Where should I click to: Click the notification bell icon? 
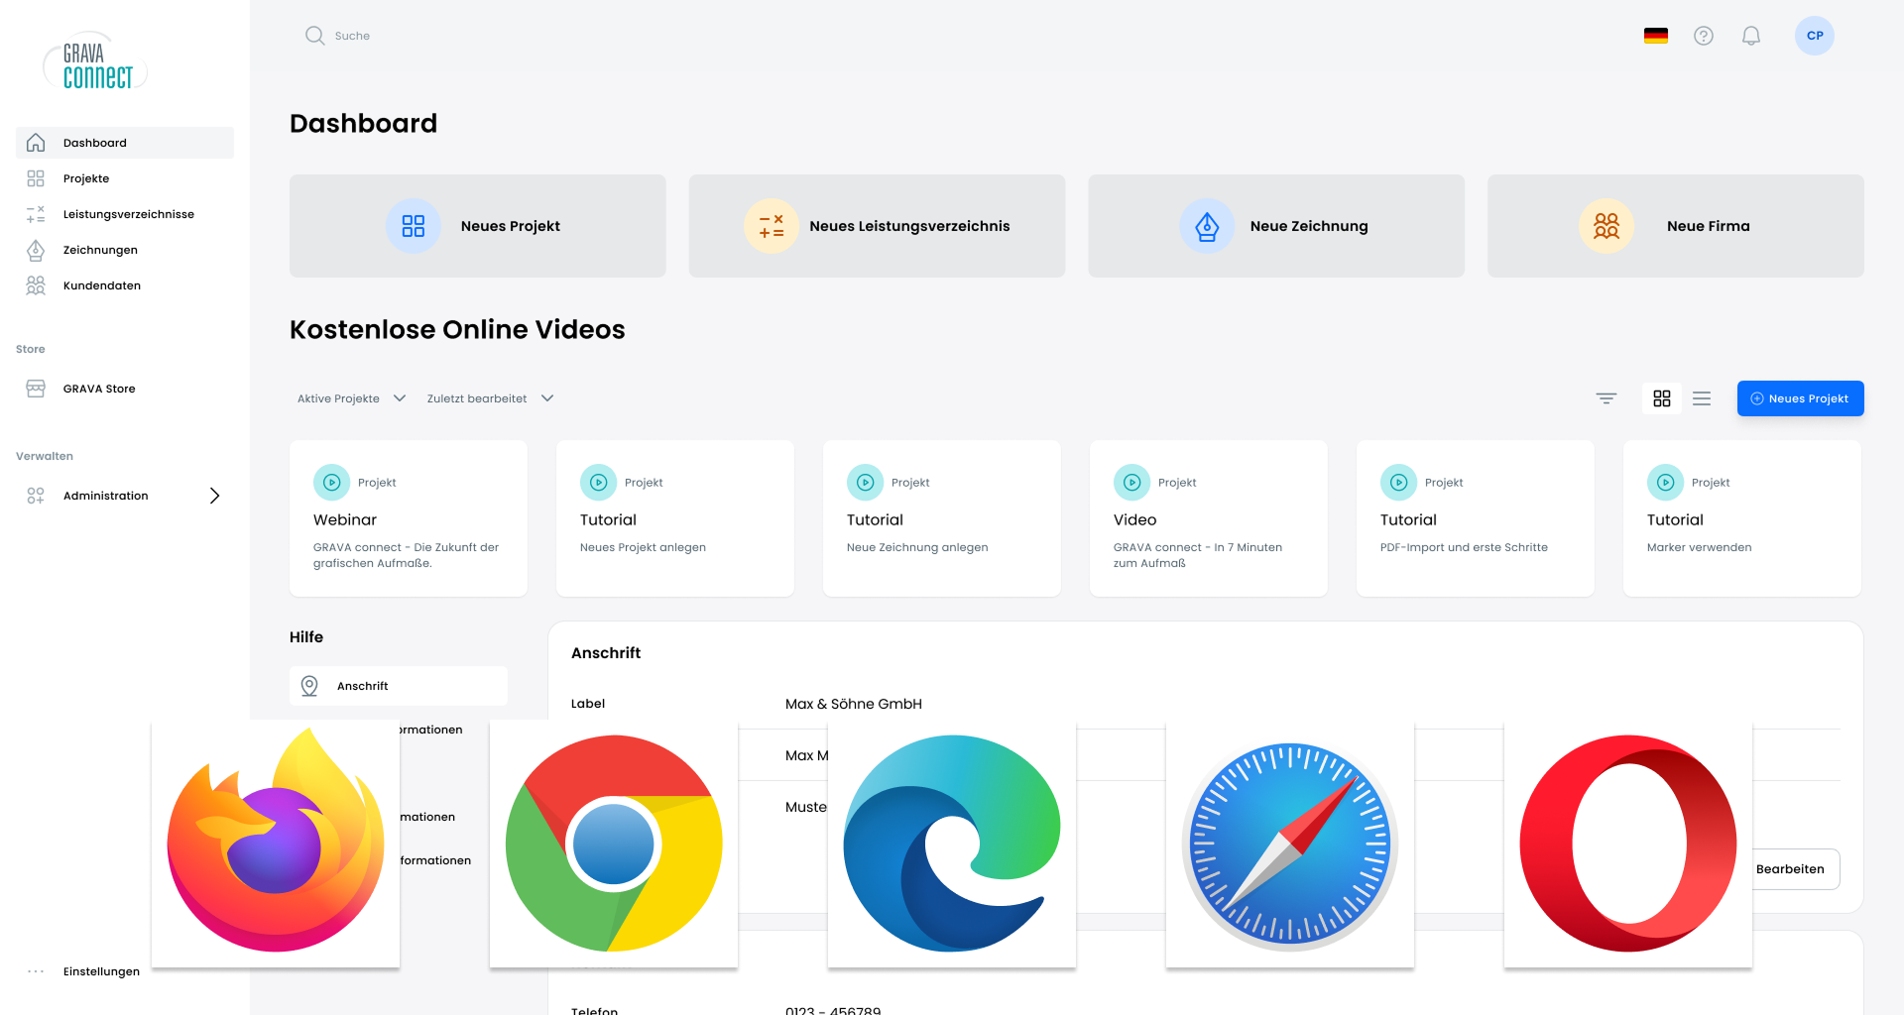coord(1751,36)
